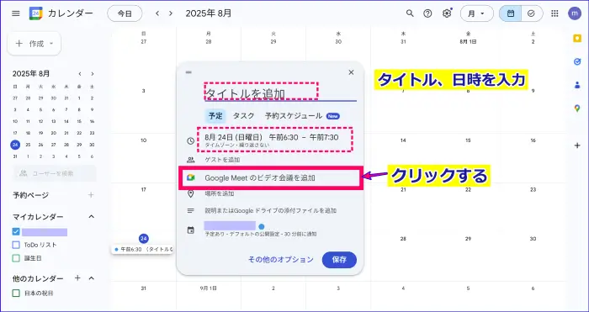This screenshot has width=589, height=312.
Task: Go to the previous month arrow in header
Action: pyautogui.click(x=157, y=13)
